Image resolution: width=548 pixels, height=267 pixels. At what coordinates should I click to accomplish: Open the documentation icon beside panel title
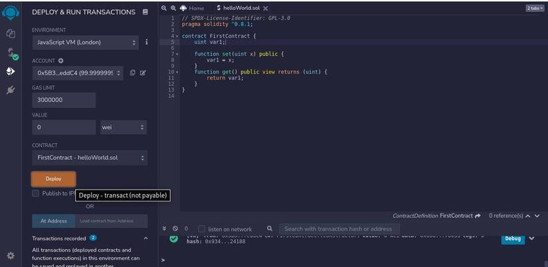145,12
